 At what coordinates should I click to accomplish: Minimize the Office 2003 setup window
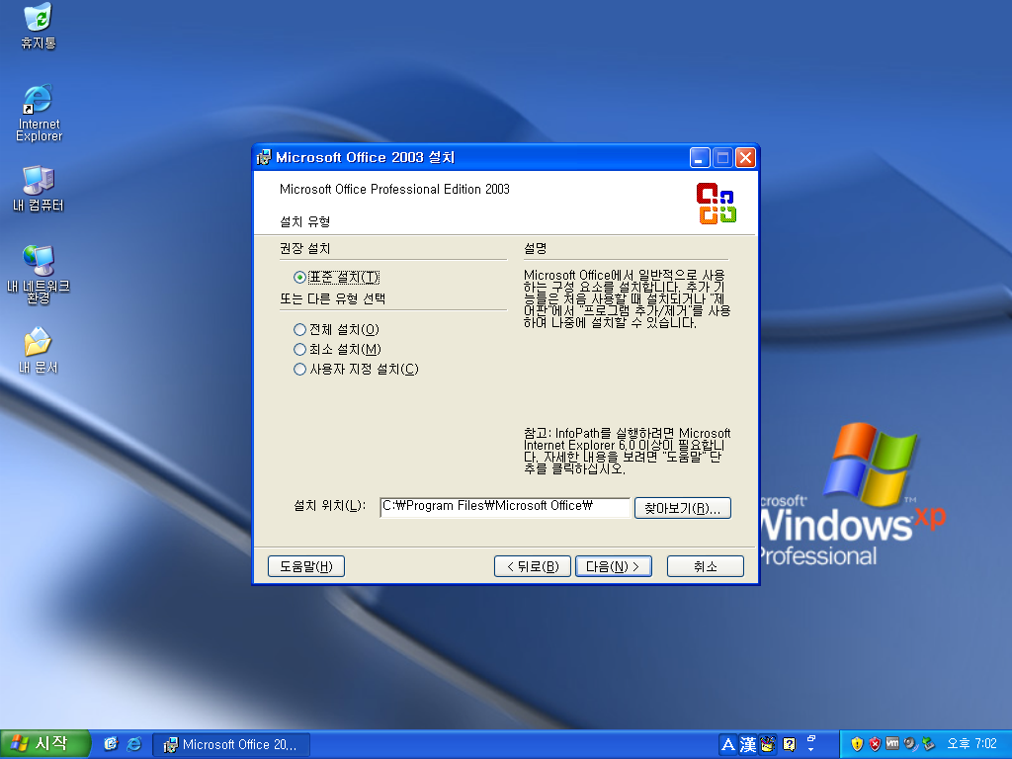[700, 157]
